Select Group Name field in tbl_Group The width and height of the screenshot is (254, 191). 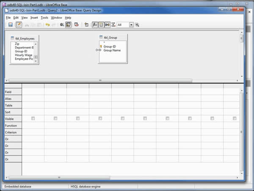(112, 51)
